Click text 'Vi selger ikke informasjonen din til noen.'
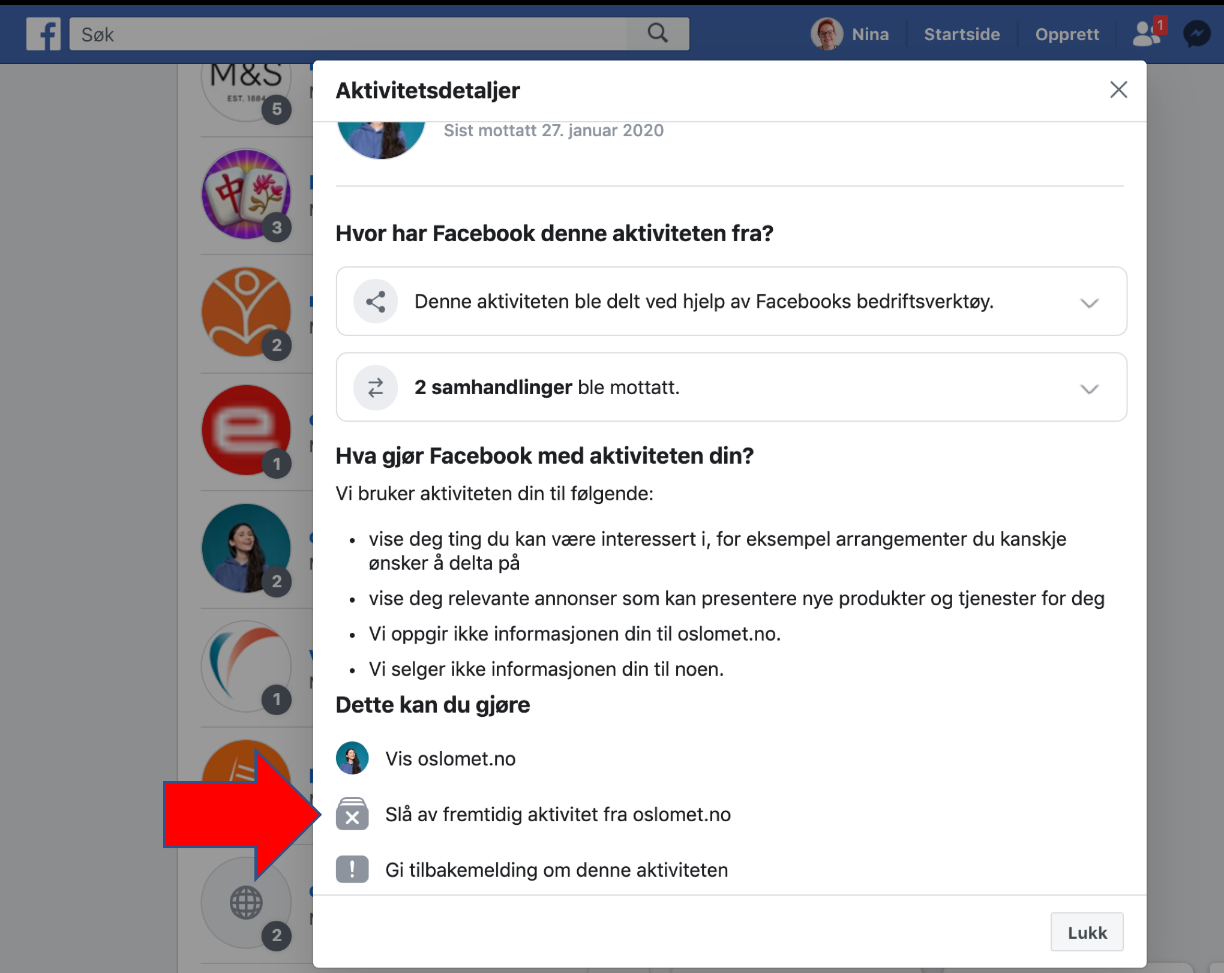This screenshot has height=973, width=1224. coord(546,669)
